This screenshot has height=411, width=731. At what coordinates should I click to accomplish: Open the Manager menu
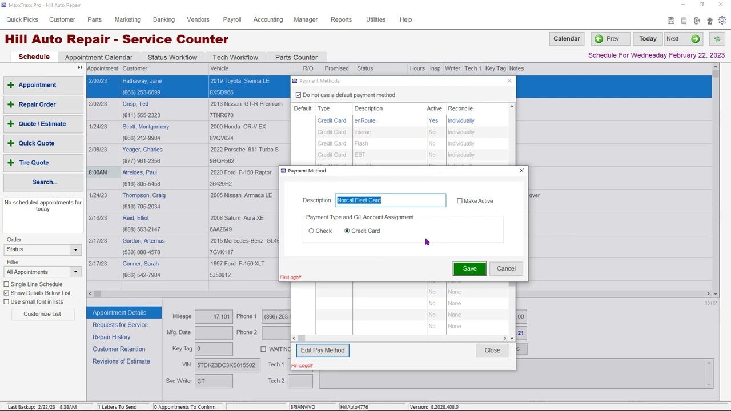(x=306, y=19)
